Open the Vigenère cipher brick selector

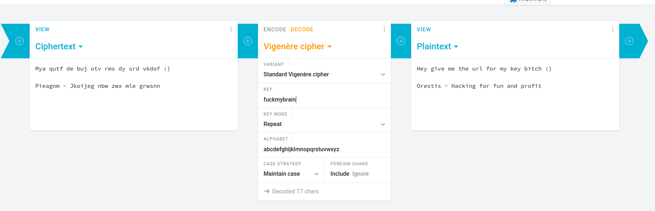[x=298, y=46]
